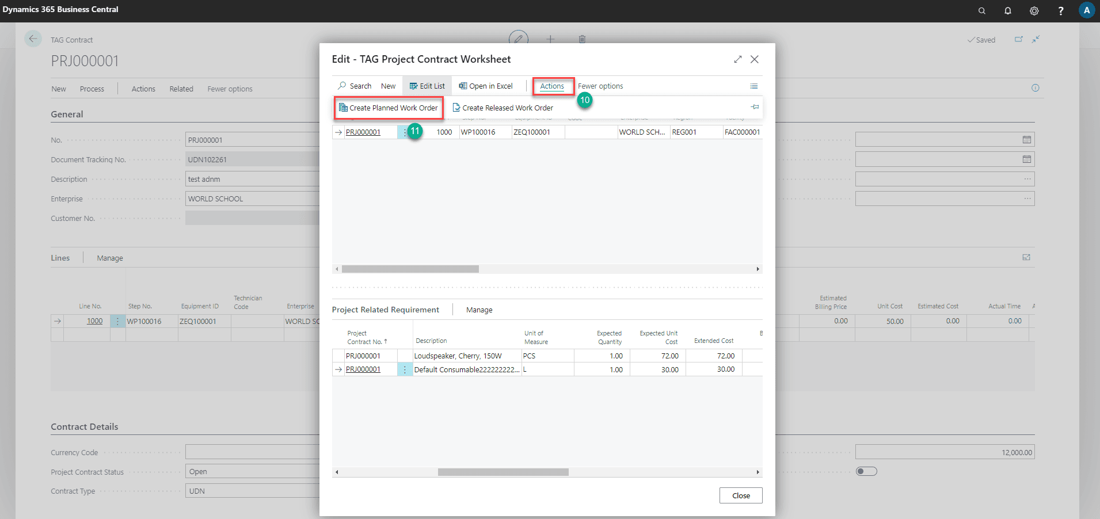Collapse the contract page with arrows icon
1100x519 pixels.
[1036, 39]
